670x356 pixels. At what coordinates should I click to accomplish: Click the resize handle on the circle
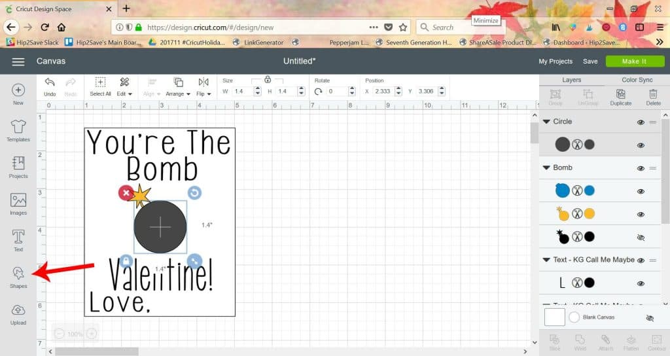[194, 260]
